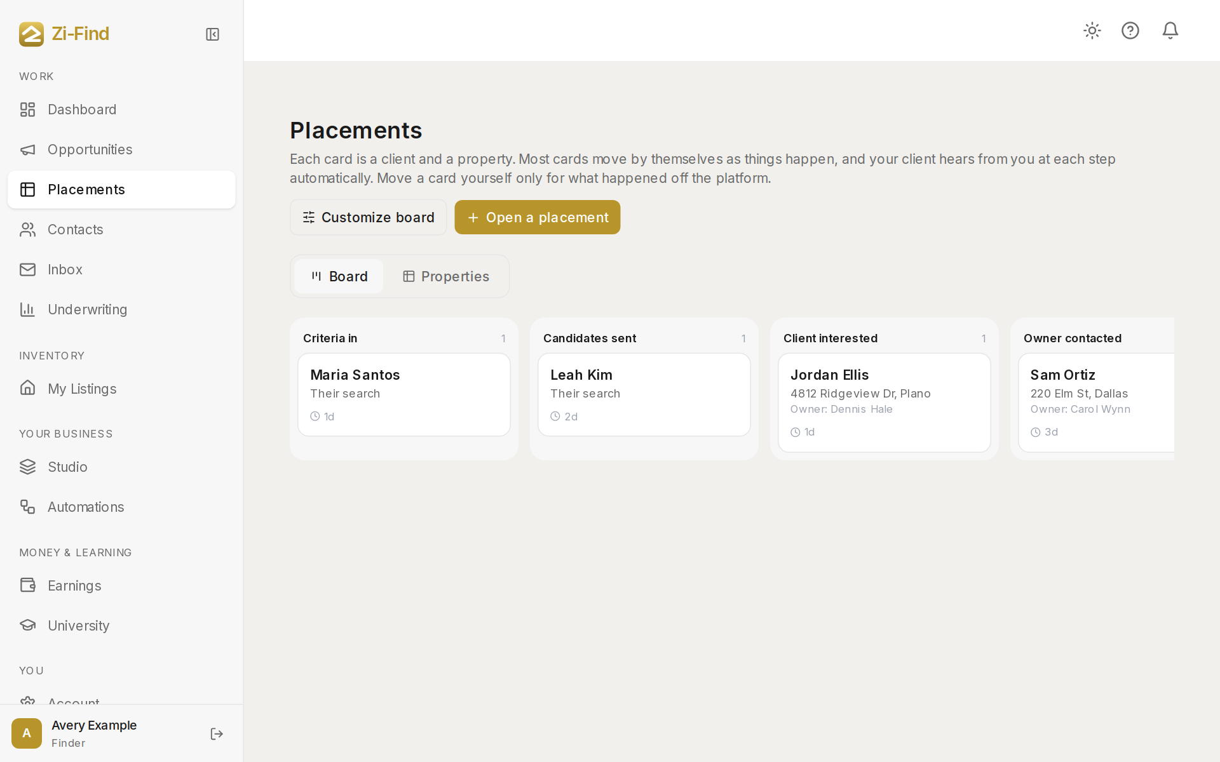
Task: Log out using the sign-out icon
Action: (x=217, y=734)
